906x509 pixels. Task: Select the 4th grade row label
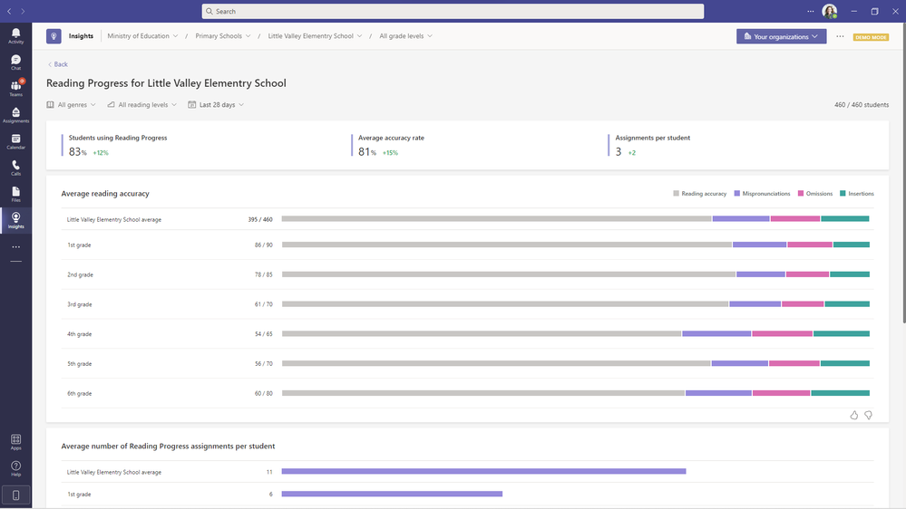coord(79,334)
